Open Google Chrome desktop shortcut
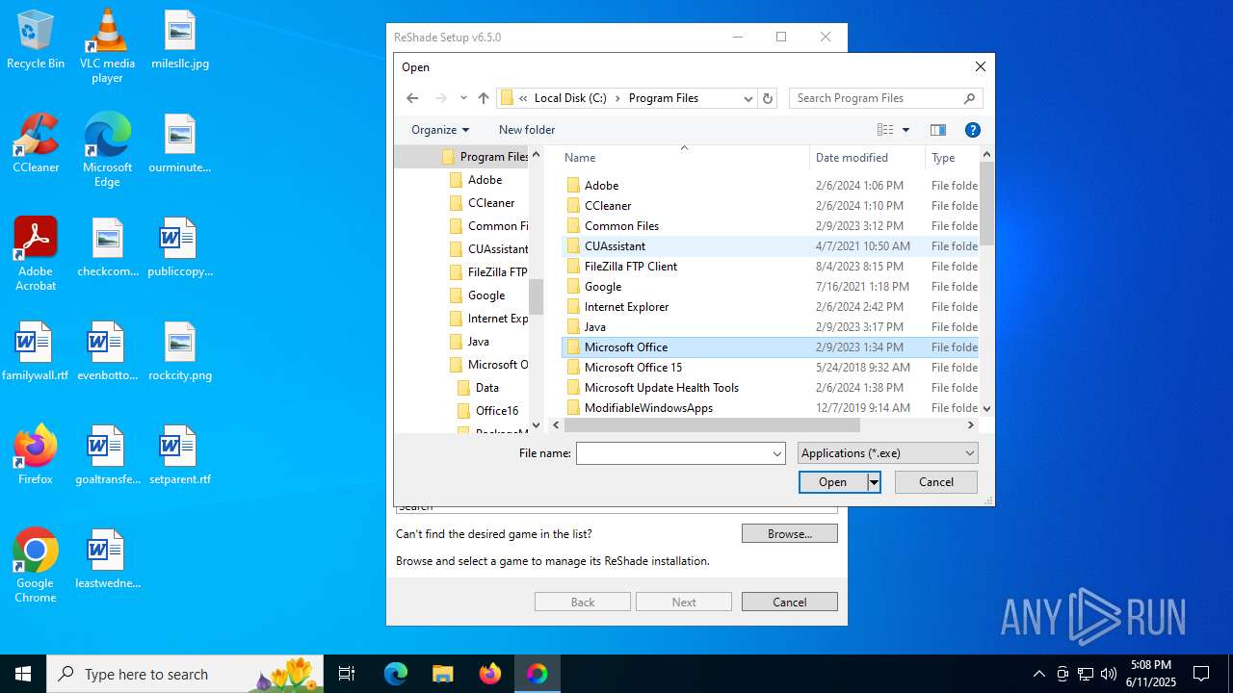The height and width of the screenshot is (693, 1233). (36, 566)
